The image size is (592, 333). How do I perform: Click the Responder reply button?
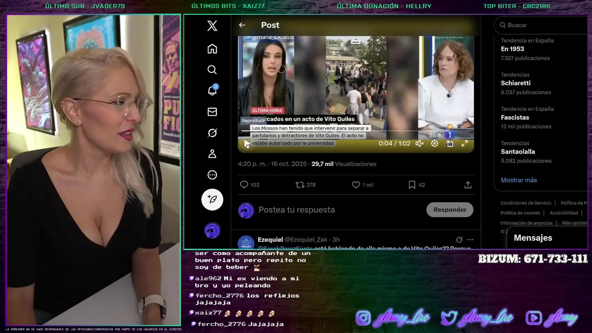click(450, 210)
